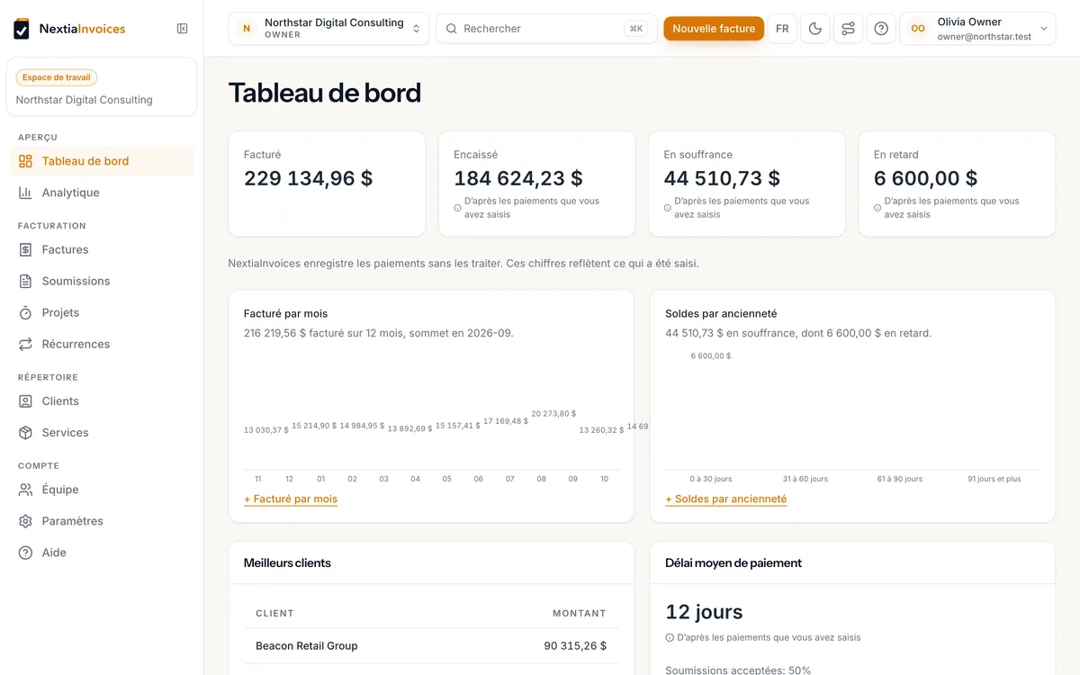Go to Récurrences
The height and width of the screenshot is (675, 1080).
[x=102, y=344]
